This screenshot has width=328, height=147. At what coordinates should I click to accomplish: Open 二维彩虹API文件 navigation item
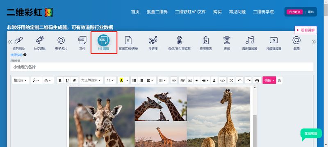pos(190,12)
